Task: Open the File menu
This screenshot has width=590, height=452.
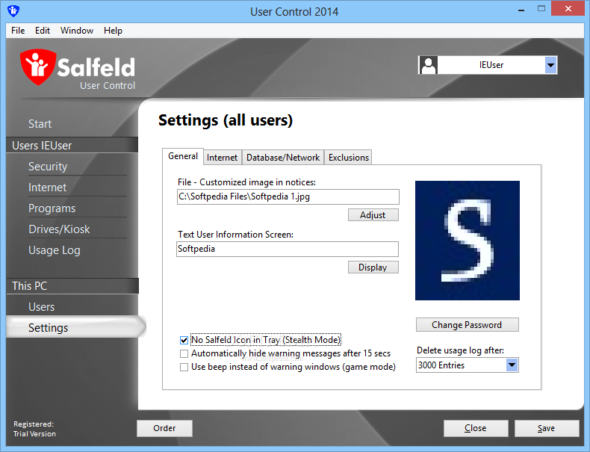Action: 18,31
